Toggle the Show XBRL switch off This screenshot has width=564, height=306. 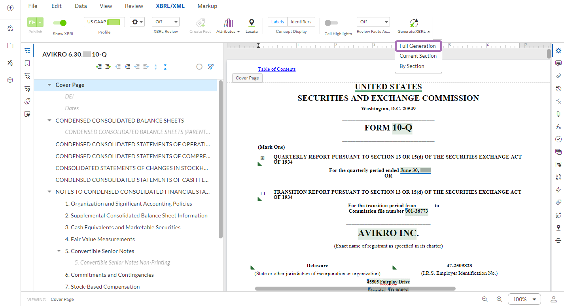point(60,23)
